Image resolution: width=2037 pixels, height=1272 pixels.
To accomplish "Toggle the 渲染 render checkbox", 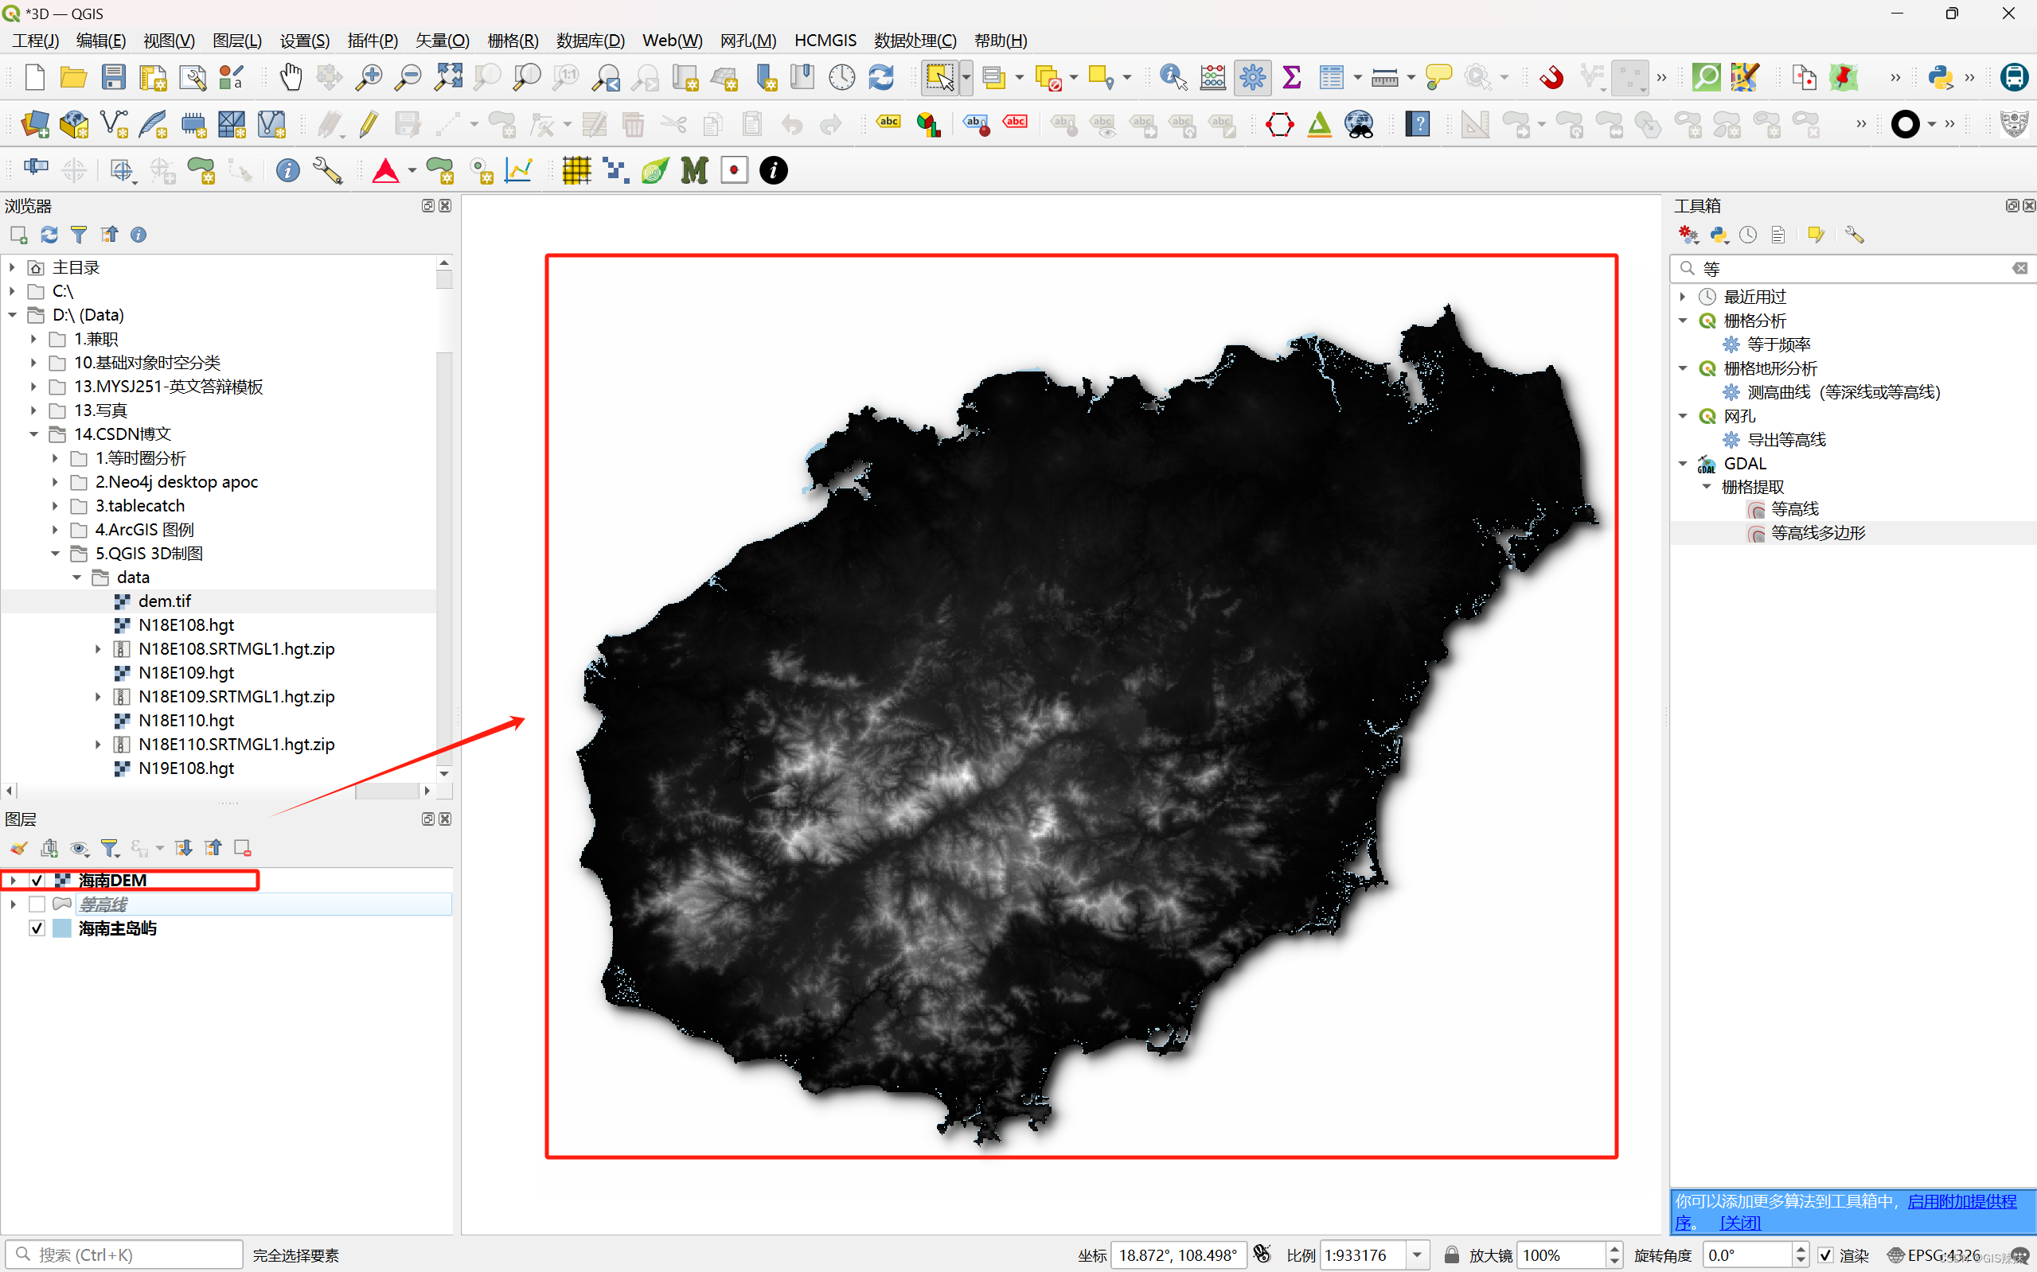I will pyautogui.click(x=1826, y=1255).
